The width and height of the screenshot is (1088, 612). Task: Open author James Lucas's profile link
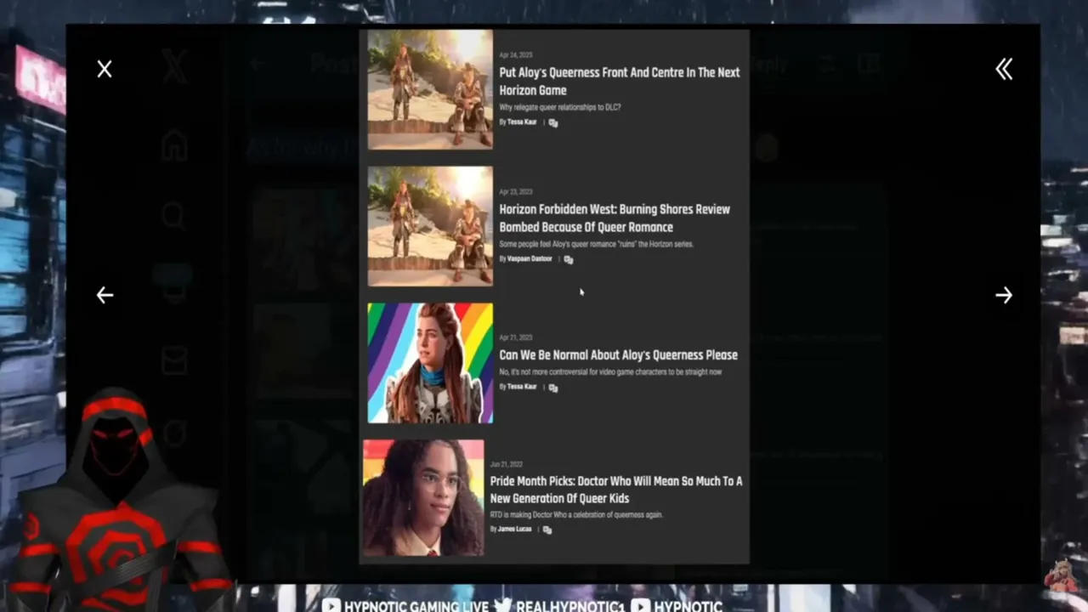coord(515,529)
